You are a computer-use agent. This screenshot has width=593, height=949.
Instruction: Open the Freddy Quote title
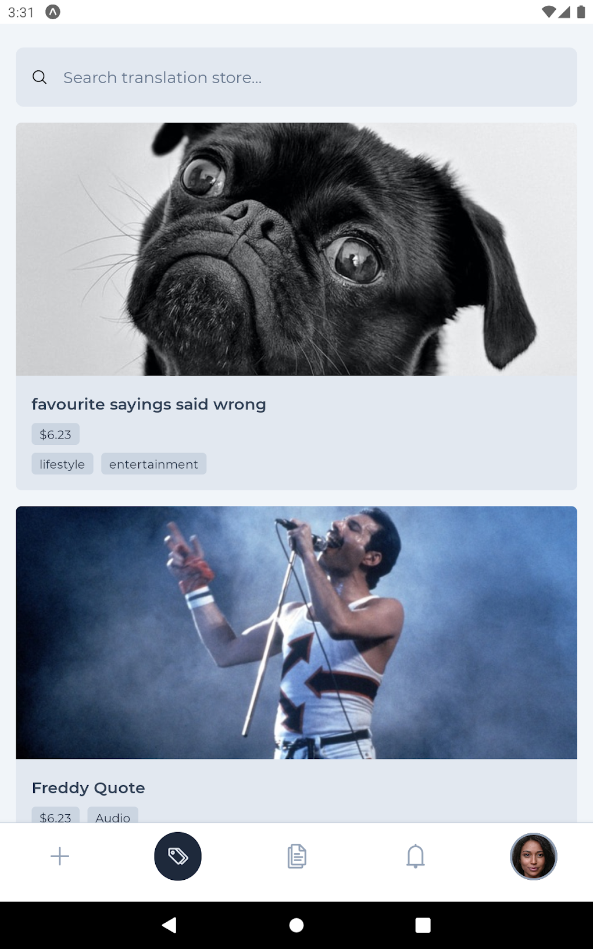coord(88,788)
